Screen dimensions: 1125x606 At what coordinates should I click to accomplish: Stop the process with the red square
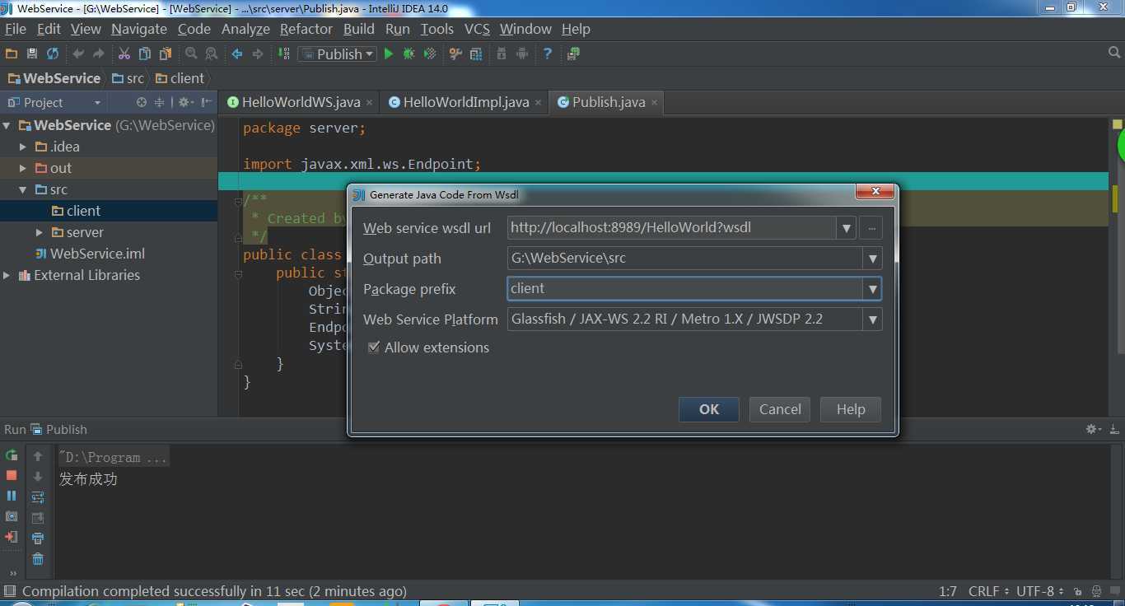pos(12,475)
